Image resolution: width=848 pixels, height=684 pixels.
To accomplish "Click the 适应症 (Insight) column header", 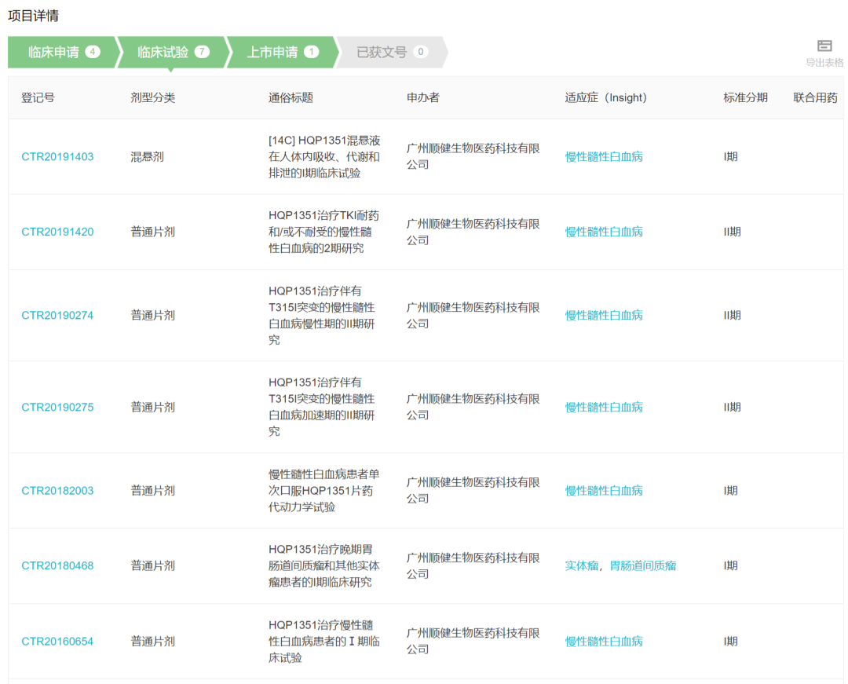I will pos(605,98).
